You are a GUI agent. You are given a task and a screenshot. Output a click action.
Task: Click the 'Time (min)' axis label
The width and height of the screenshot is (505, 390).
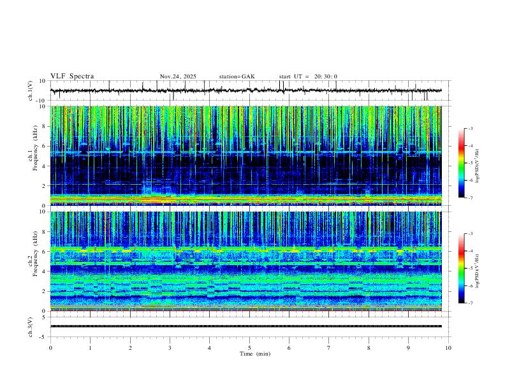(x=255, y=354)
